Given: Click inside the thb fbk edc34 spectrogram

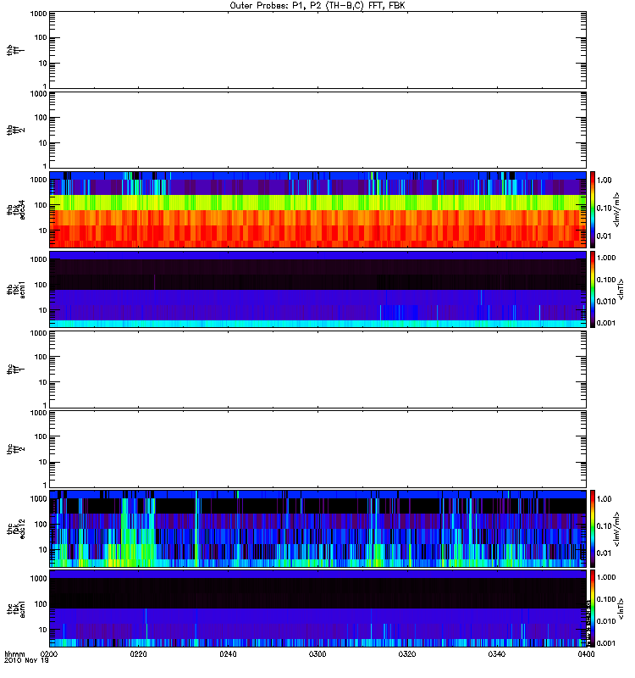Looking at the screenshot, I should pos(318,209).
